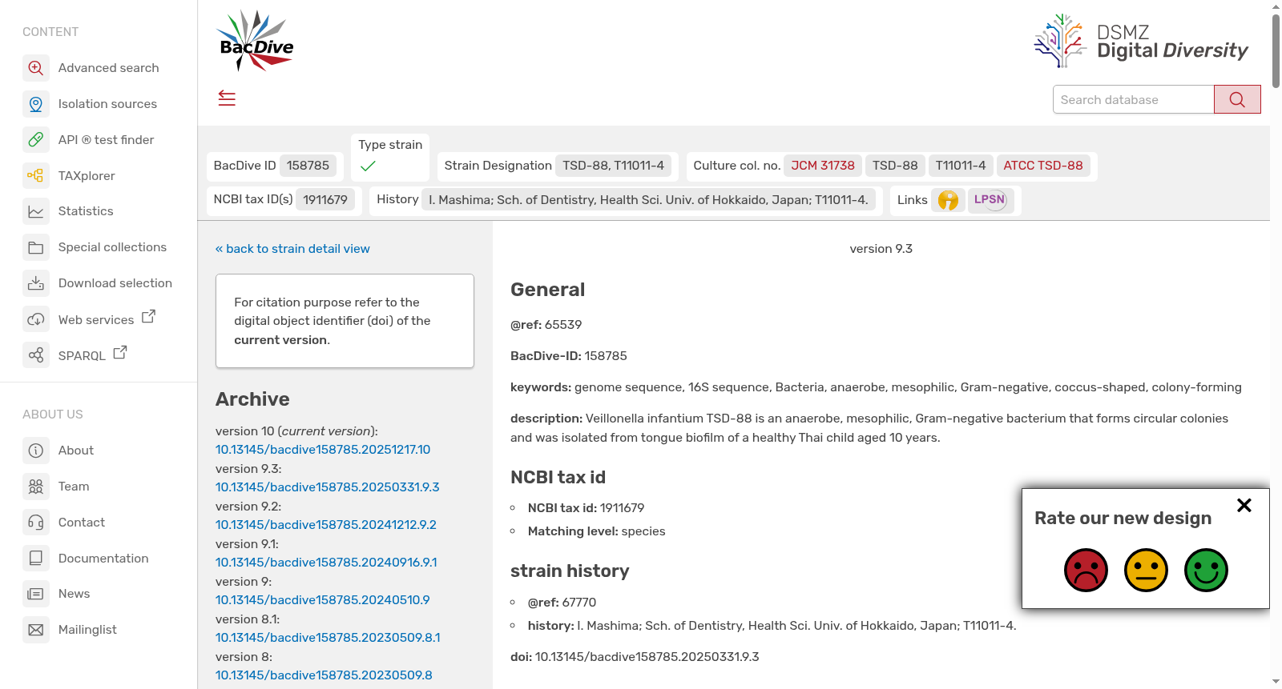Open version 9 DOI link
1282x689 pixels.
323,600
